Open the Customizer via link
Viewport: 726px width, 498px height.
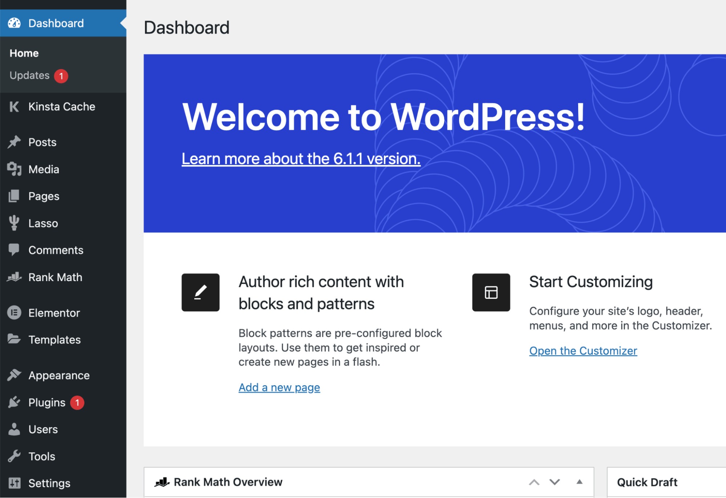point(583,350)
